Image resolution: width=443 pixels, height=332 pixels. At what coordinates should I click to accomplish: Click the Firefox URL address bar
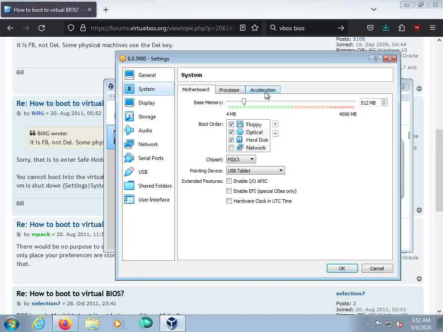click(x=163, y=28)
